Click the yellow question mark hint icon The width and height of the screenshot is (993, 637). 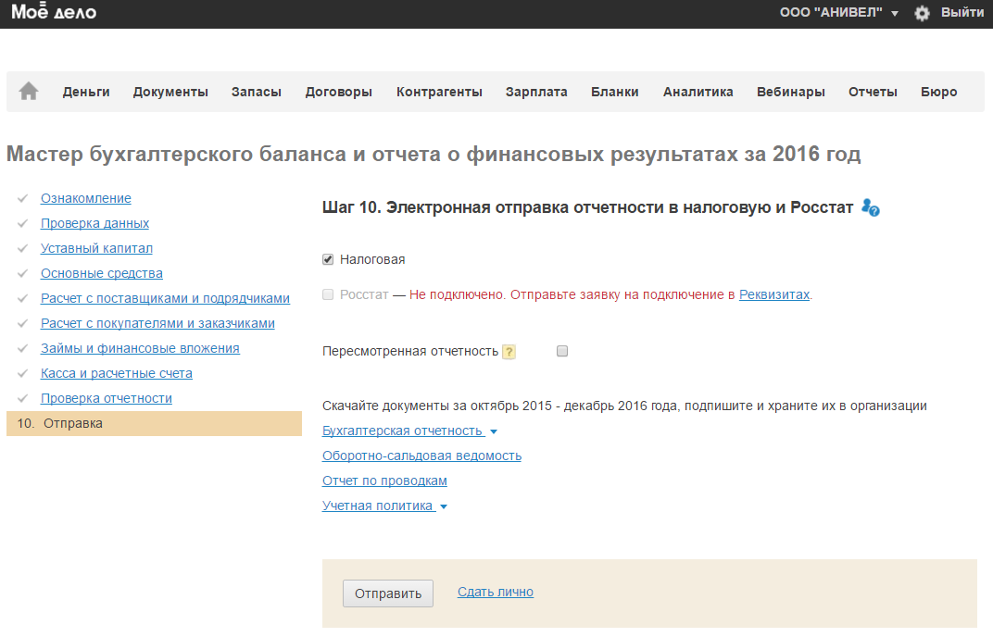[x=509, y=352]
